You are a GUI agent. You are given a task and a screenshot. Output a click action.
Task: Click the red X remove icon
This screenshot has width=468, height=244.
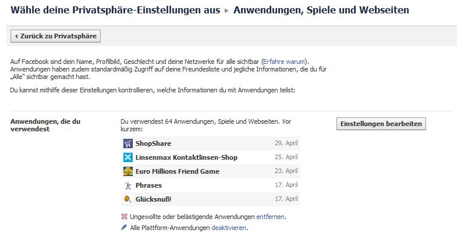click(123, 217)
